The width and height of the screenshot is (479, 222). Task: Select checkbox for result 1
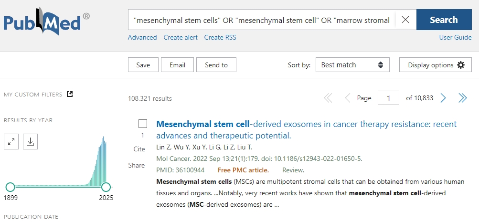point(143,124)
